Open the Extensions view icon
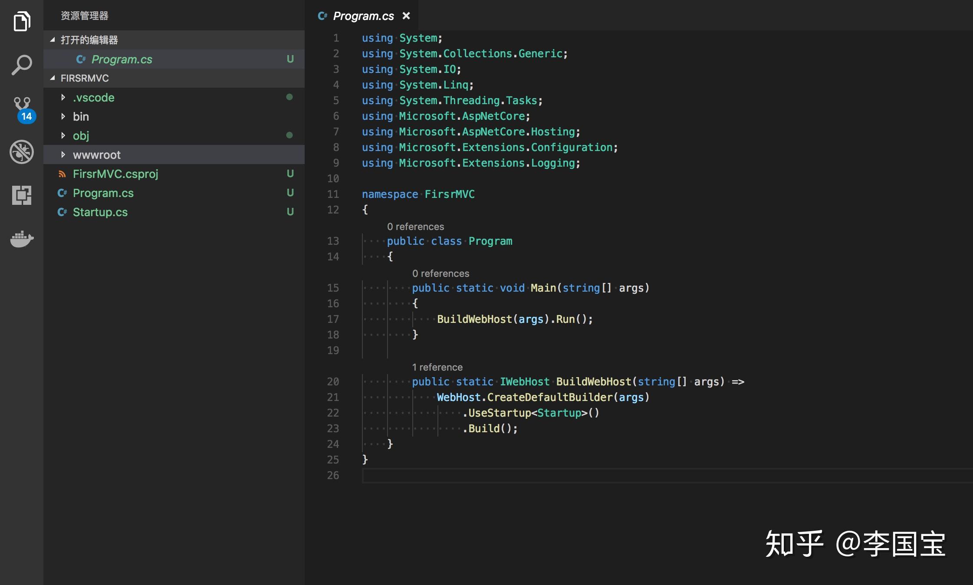This screenshot has height=585, width=973. point(22,195)
